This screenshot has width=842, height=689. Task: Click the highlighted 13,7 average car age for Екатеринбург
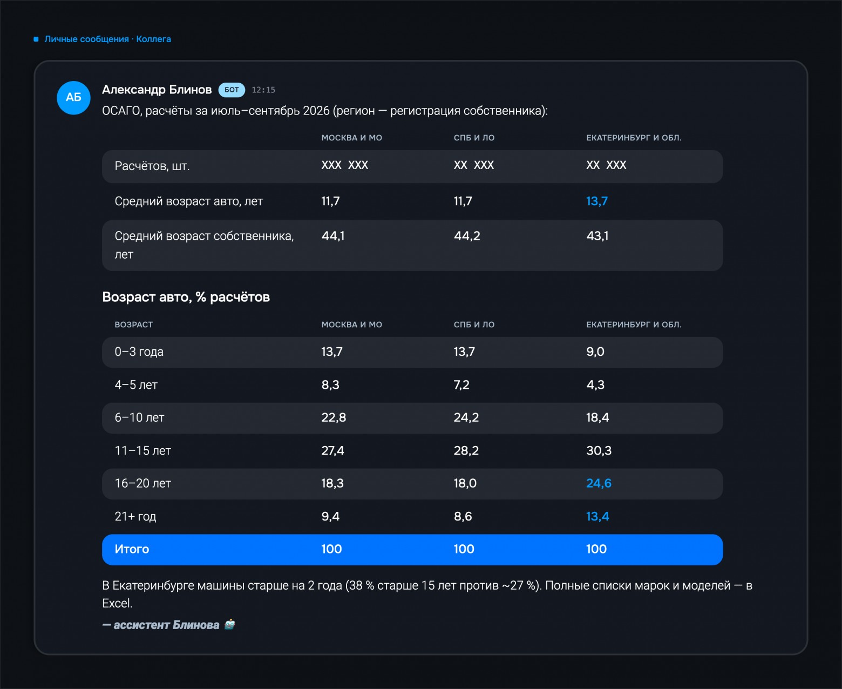pos(597,201)
